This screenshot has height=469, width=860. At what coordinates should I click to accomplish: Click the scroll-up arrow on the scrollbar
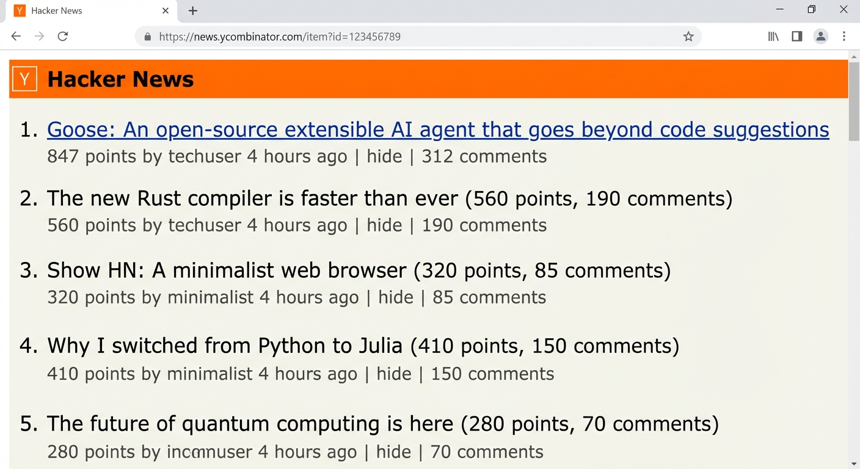tap(854, 57)
